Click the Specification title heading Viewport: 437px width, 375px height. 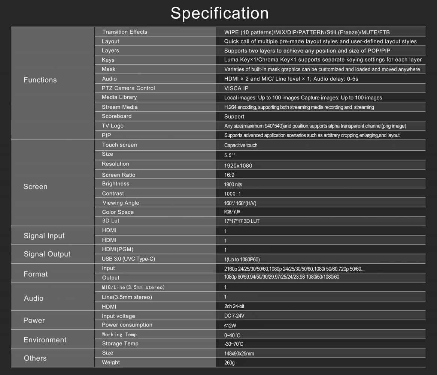pos(219,13)
